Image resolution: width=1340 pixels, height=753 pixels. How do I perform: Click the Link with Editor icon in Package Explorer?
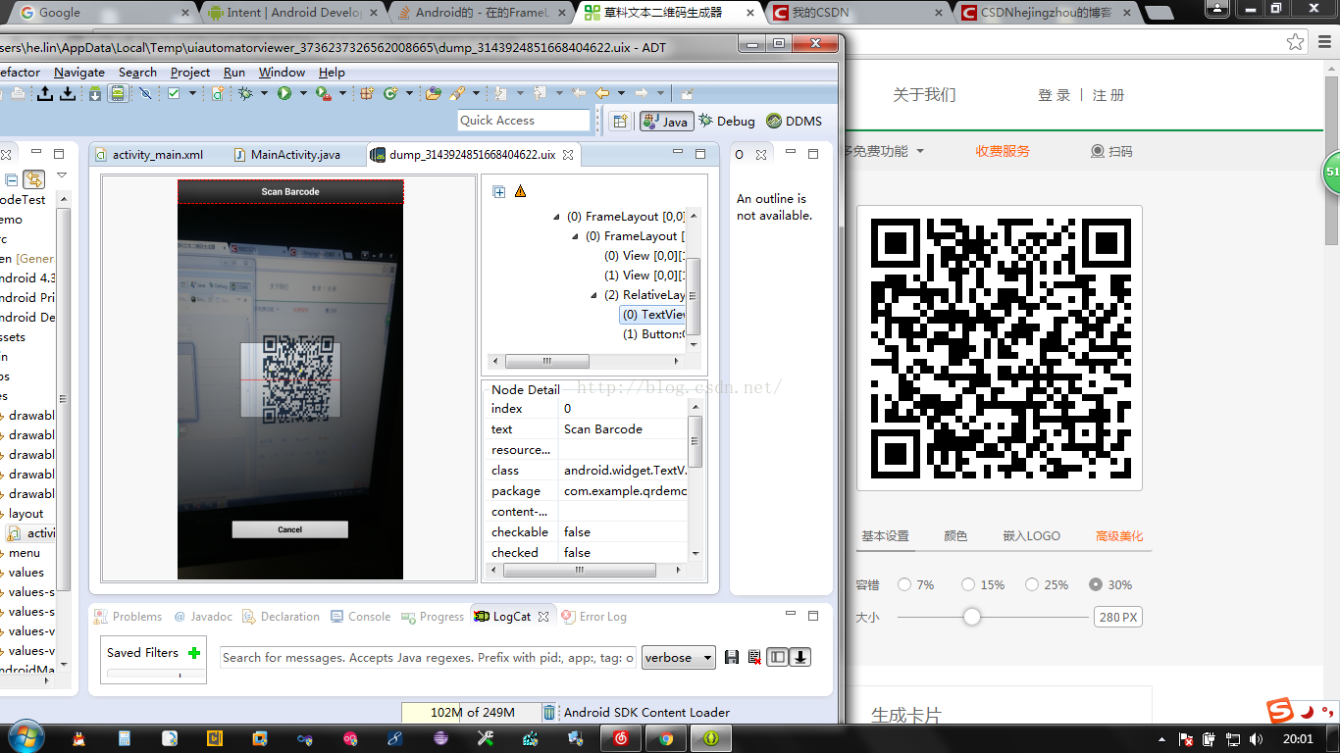[x=34, y=179]
